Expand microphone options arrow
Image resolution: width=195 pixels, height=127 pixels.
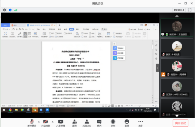(x=39, y=122)
